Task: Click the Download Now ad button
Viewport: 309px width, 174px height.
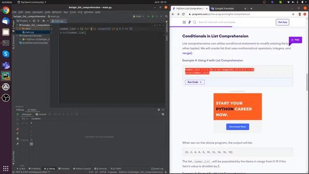Action: point(238,127)
